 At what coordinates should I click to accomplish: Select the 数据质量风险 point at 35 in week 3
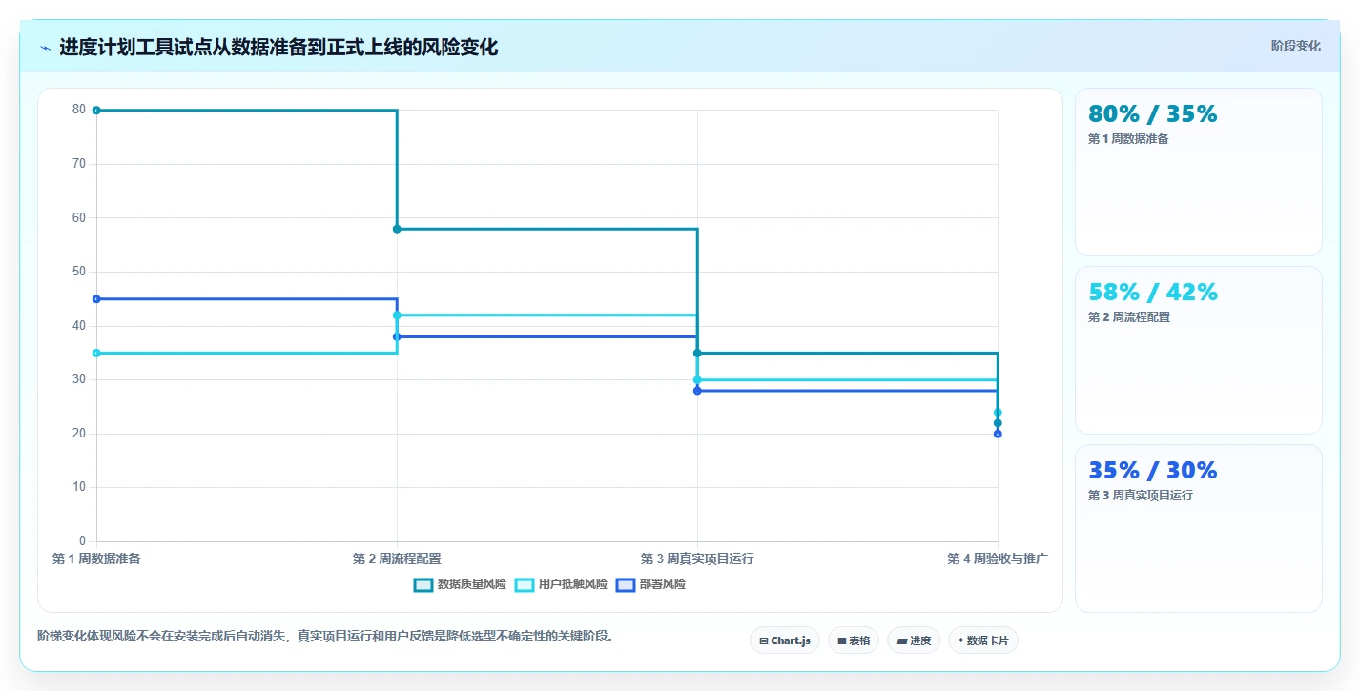697,353
